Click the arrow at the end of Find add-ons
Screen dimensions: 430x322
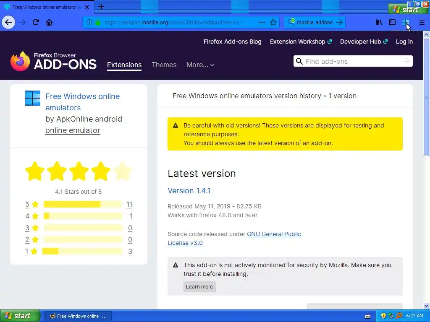tap(406, 61)
